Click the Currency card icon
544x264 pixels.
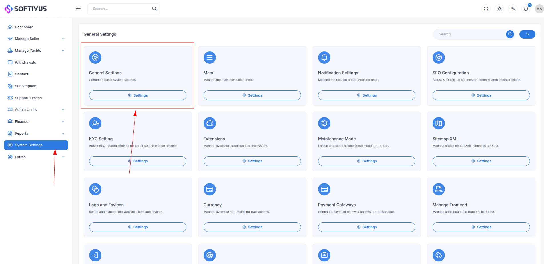tap(210, 189)
